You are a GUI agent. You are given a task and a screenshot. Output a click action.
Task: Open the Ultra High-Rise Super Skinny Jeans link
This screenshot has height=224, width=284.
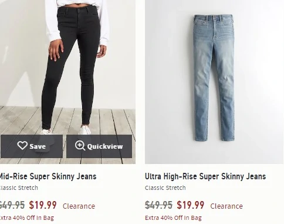pos(205,176)
